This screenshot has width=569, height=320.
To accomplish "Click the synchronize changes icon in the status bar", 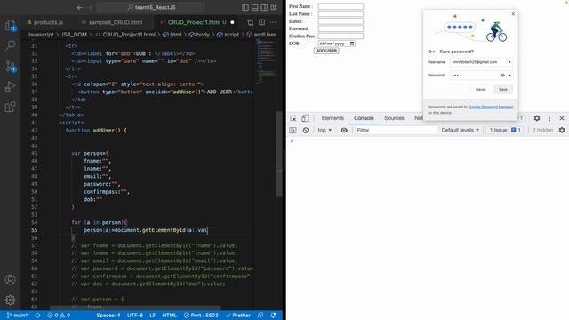I will pyautogui.click(x=37, y=316).
